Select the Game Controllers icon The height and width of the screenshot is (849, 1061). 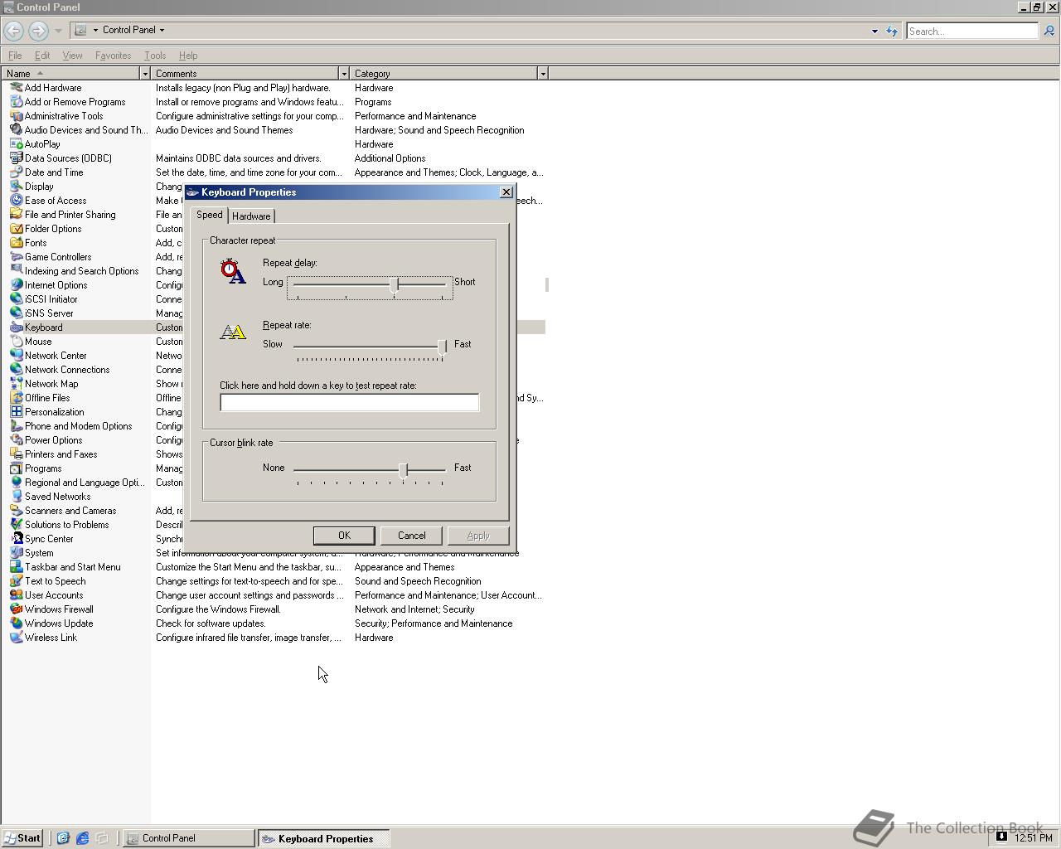(16, 257)
